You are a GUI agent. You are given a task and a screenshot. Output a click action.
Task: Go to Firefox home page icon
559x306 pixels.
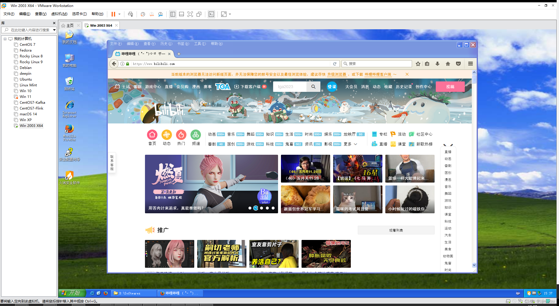[448, 64]
